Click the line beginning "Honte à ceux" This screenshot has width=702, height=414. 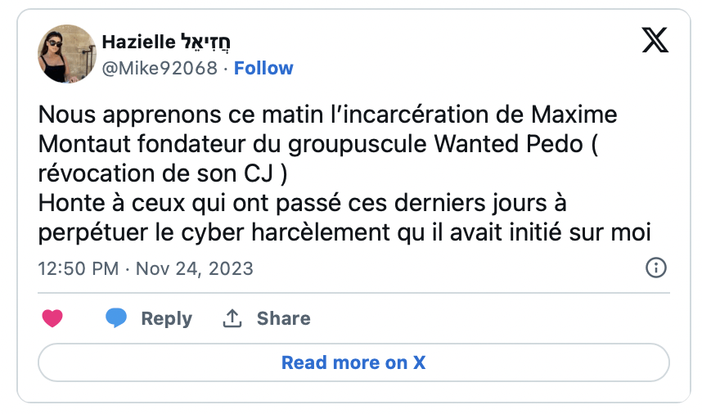tap(302, 202)
